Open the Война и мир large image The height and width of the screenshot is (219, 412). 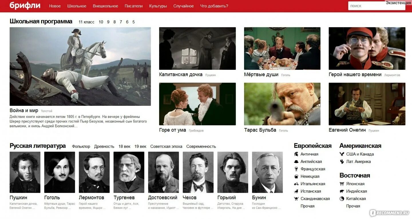(x=80, y=66)
